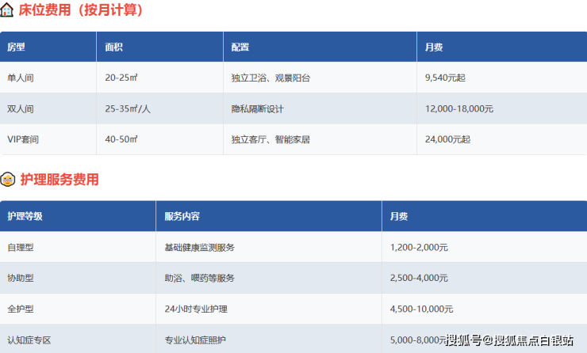The width and height of the screenshot is (587, 353).
Task: Click the 床位费用（按月计算）heading
Action: tap(81, 10)
